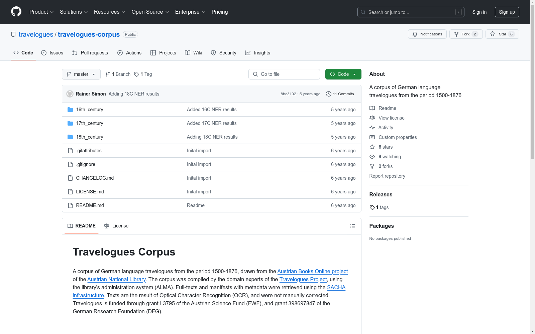Click the 18th_century folder icon
The width and height of the screenshot is (535, 334).
pyautogui.click(x=70, y=137)
